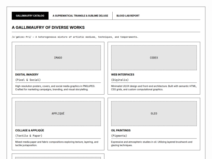This screenshot has width=212, height=159.
Task: Select the Collage & Appliqué card title
Action: point(29,130)
